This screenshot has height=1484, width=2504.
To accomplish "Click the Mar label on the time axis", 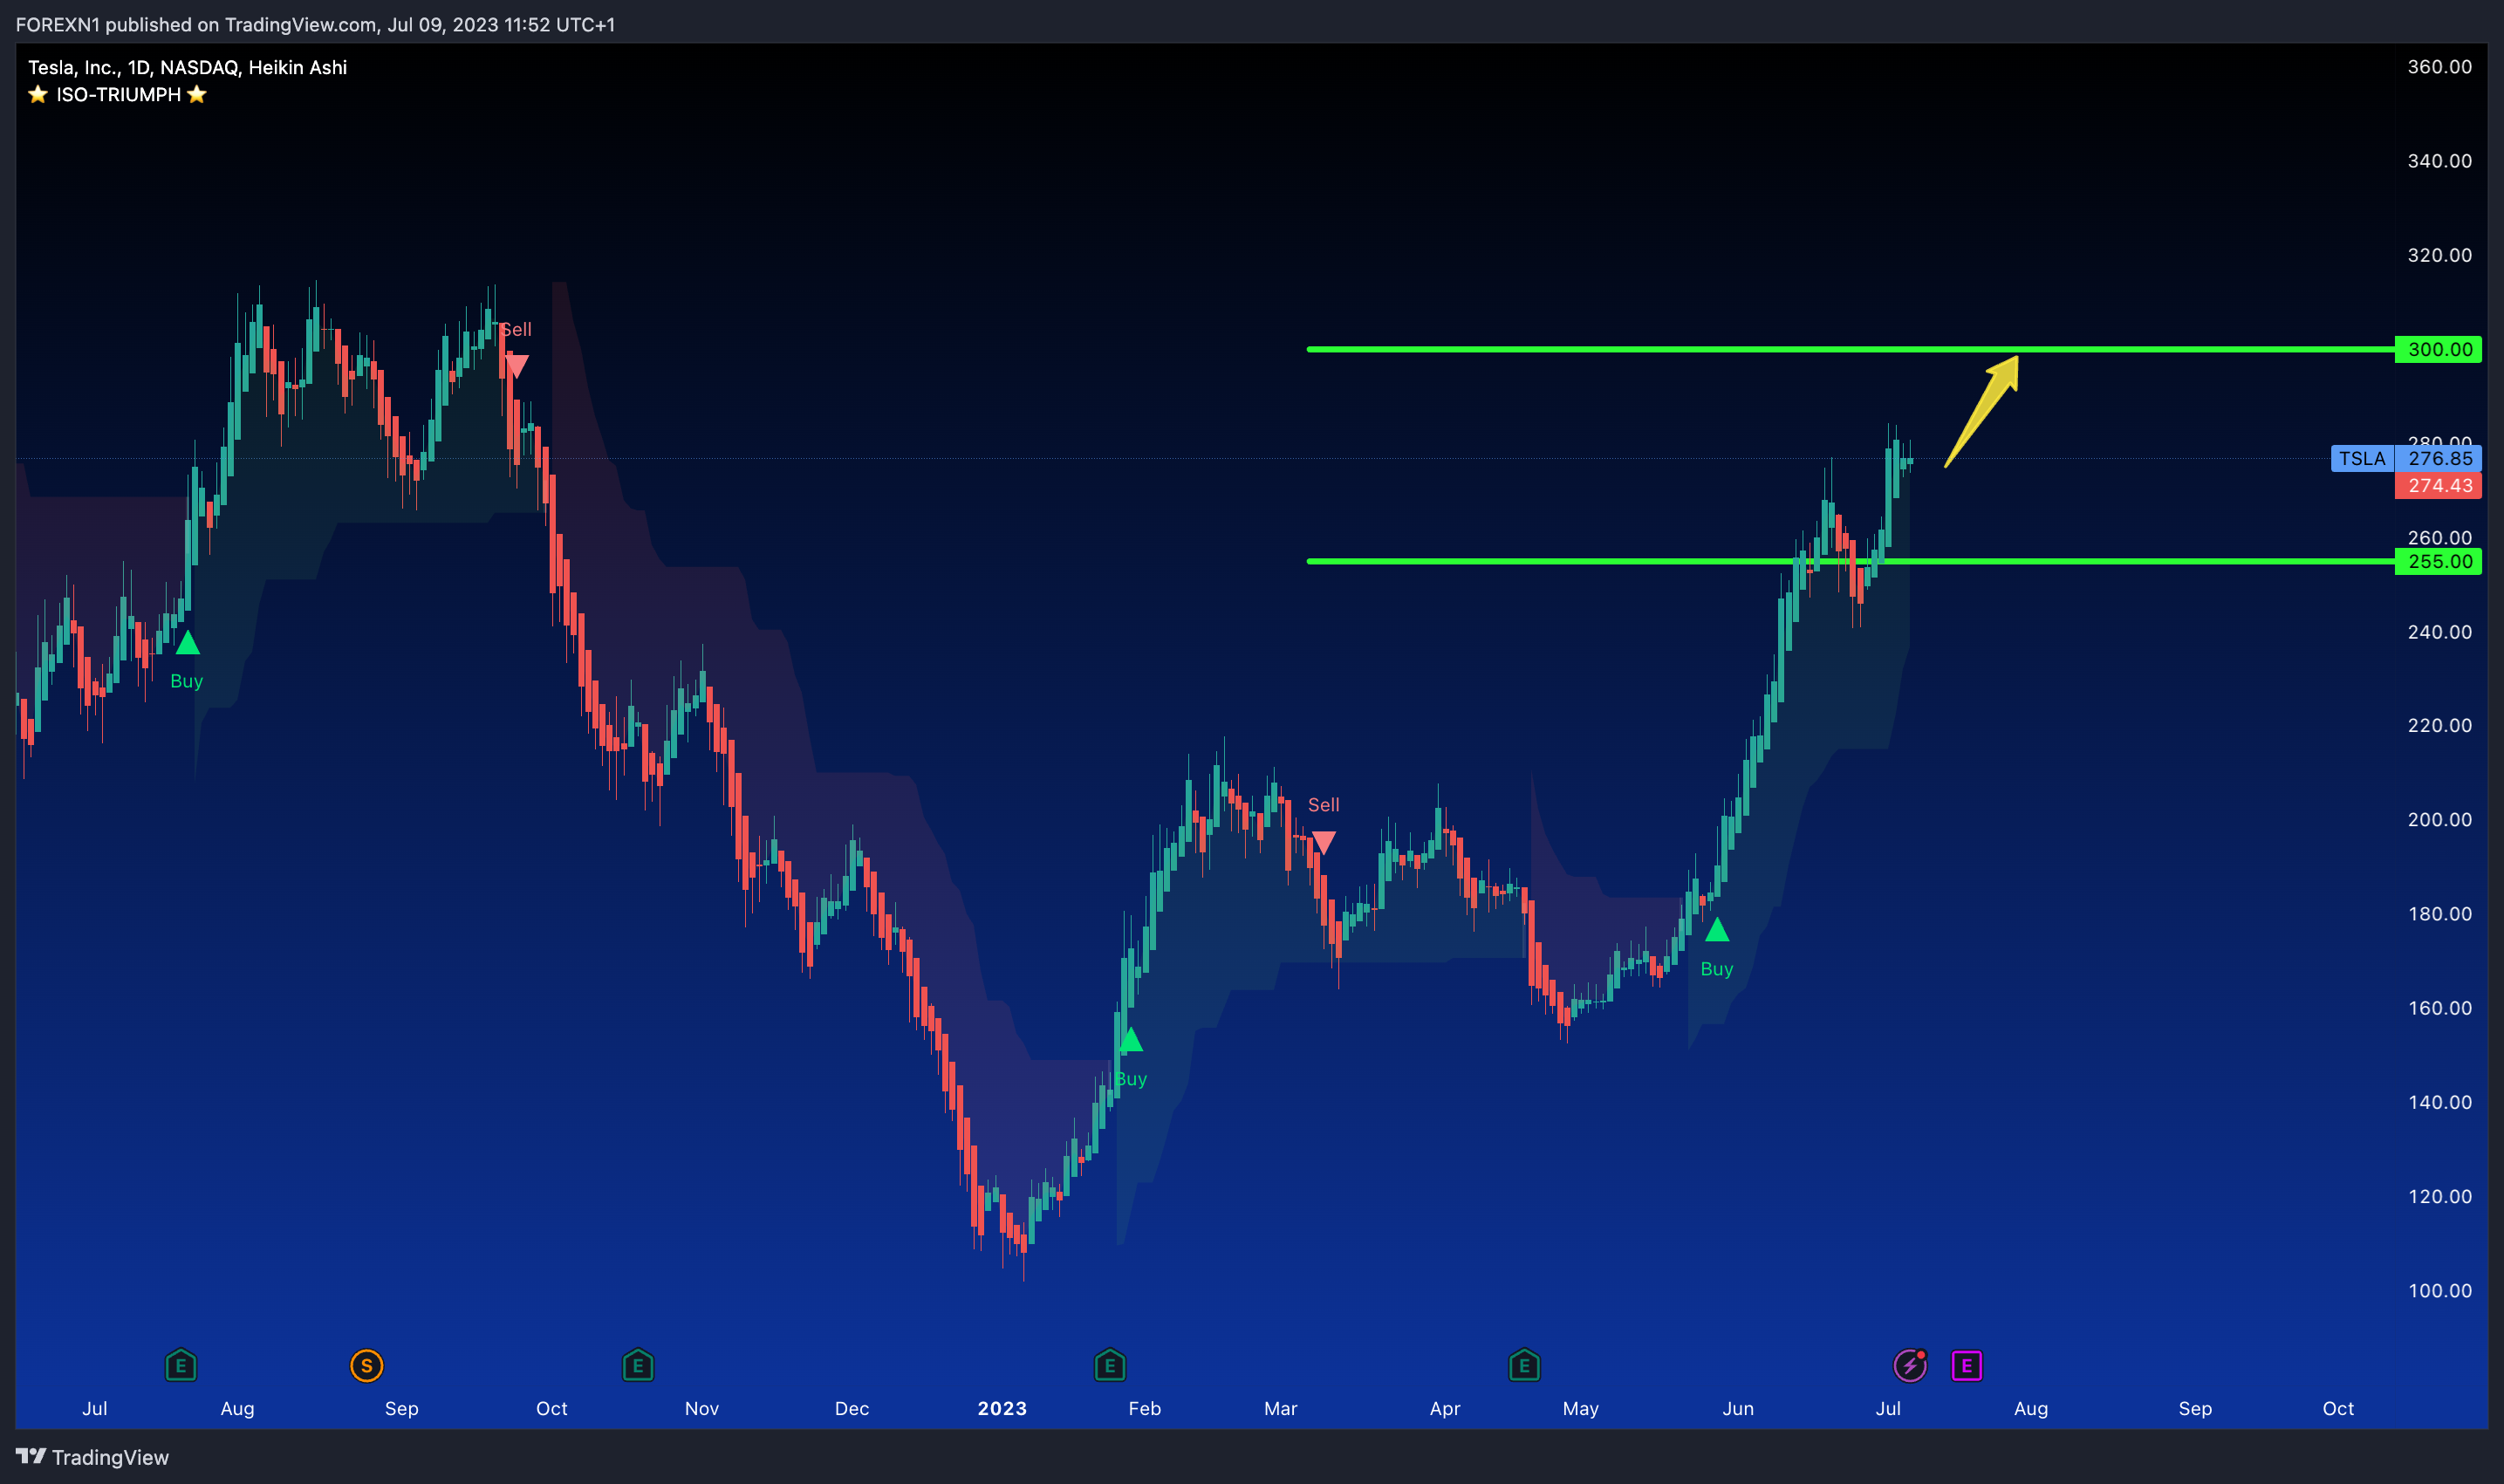I will click(x=1281, y=1408).
